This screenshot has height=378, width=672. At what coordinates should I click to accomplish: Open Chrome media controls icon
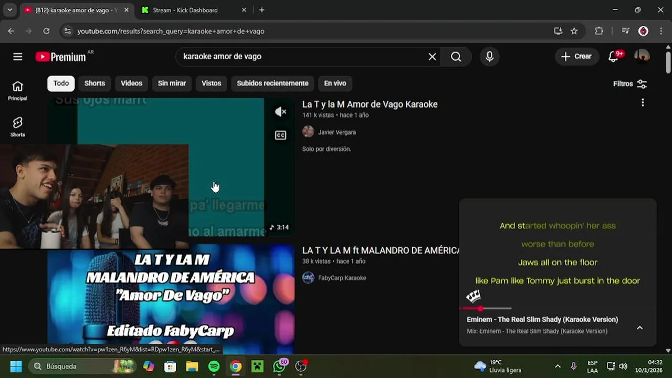[625, 31]
